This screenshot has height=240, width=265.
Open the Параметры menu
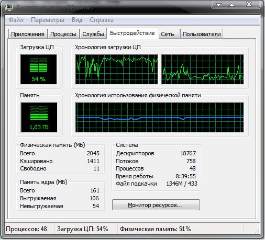48,20
